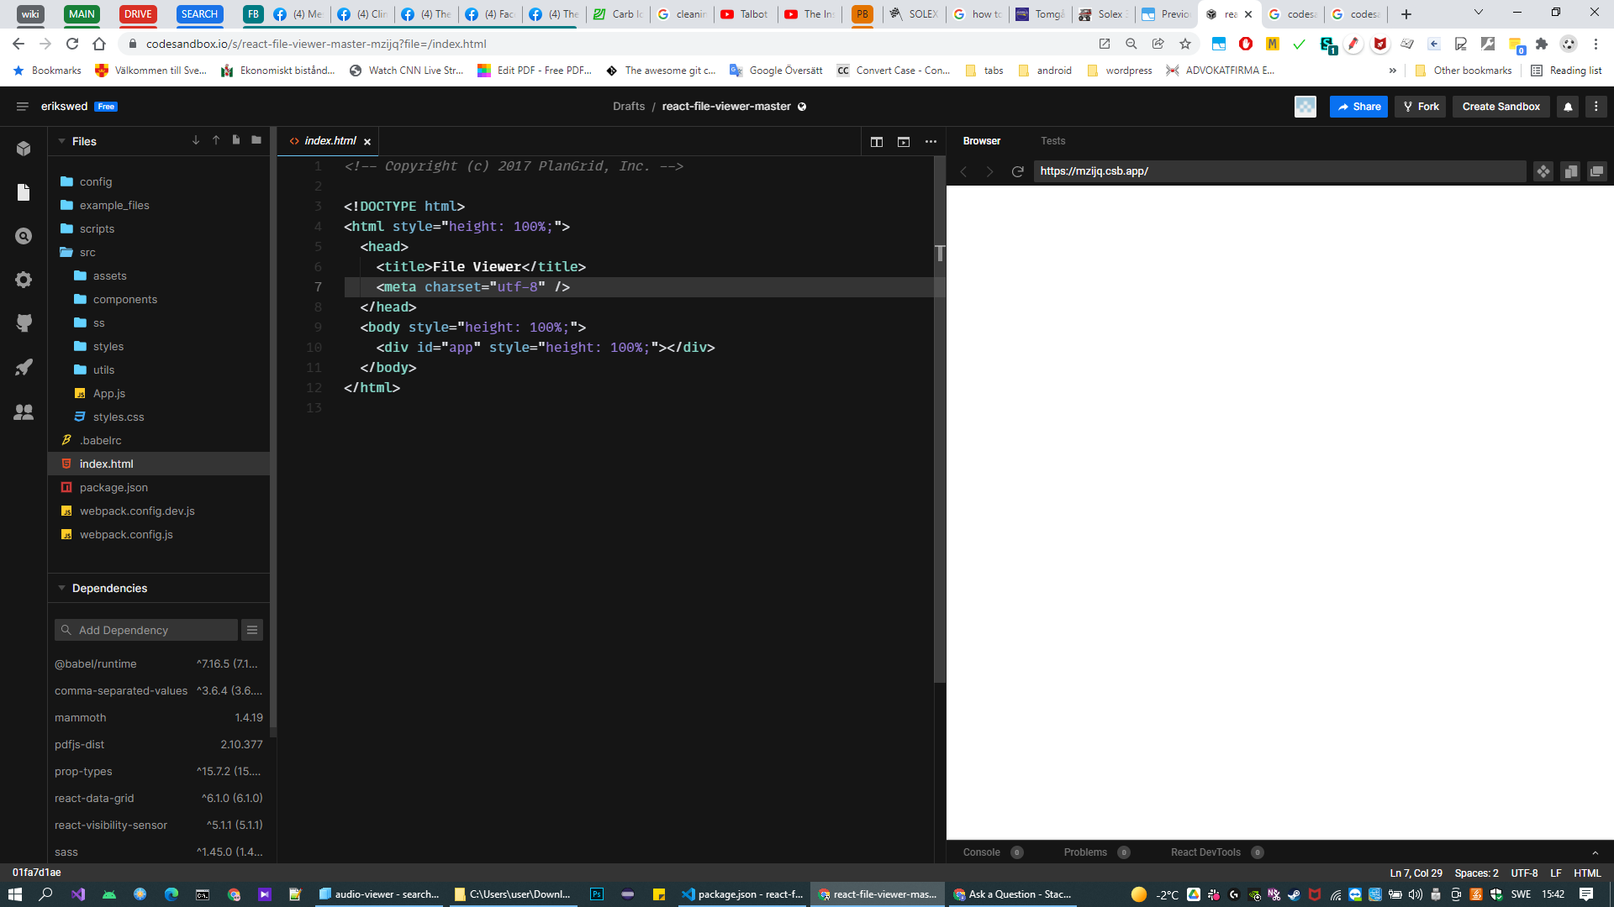Image resolution: width=1614 pixels, height=907 pixels.
Task: Click the preview window toggle icon
Action: point(904,141)
